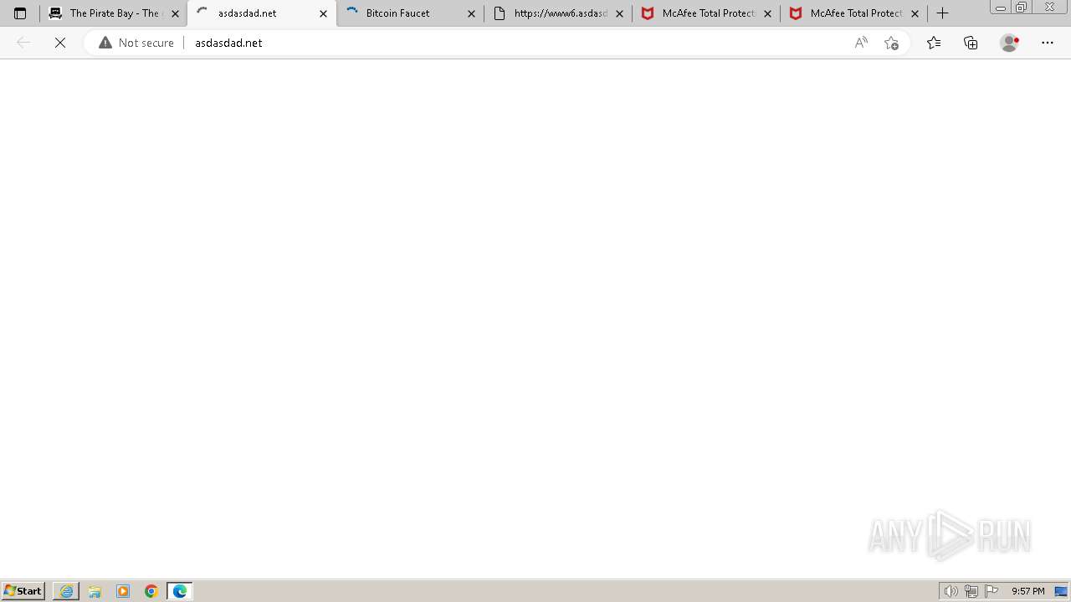Open the Favorites list
The image size is (1071, 602).
tap(934, 43)
